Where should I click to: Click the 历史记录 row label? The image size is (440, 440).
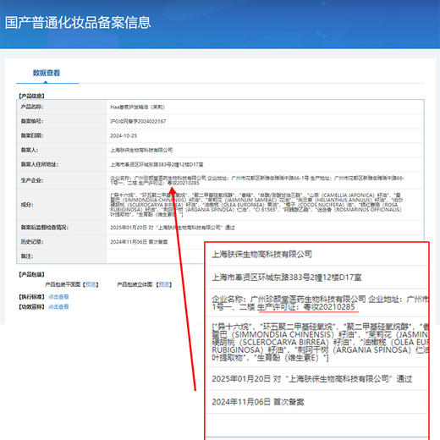[x=32, y=242]
